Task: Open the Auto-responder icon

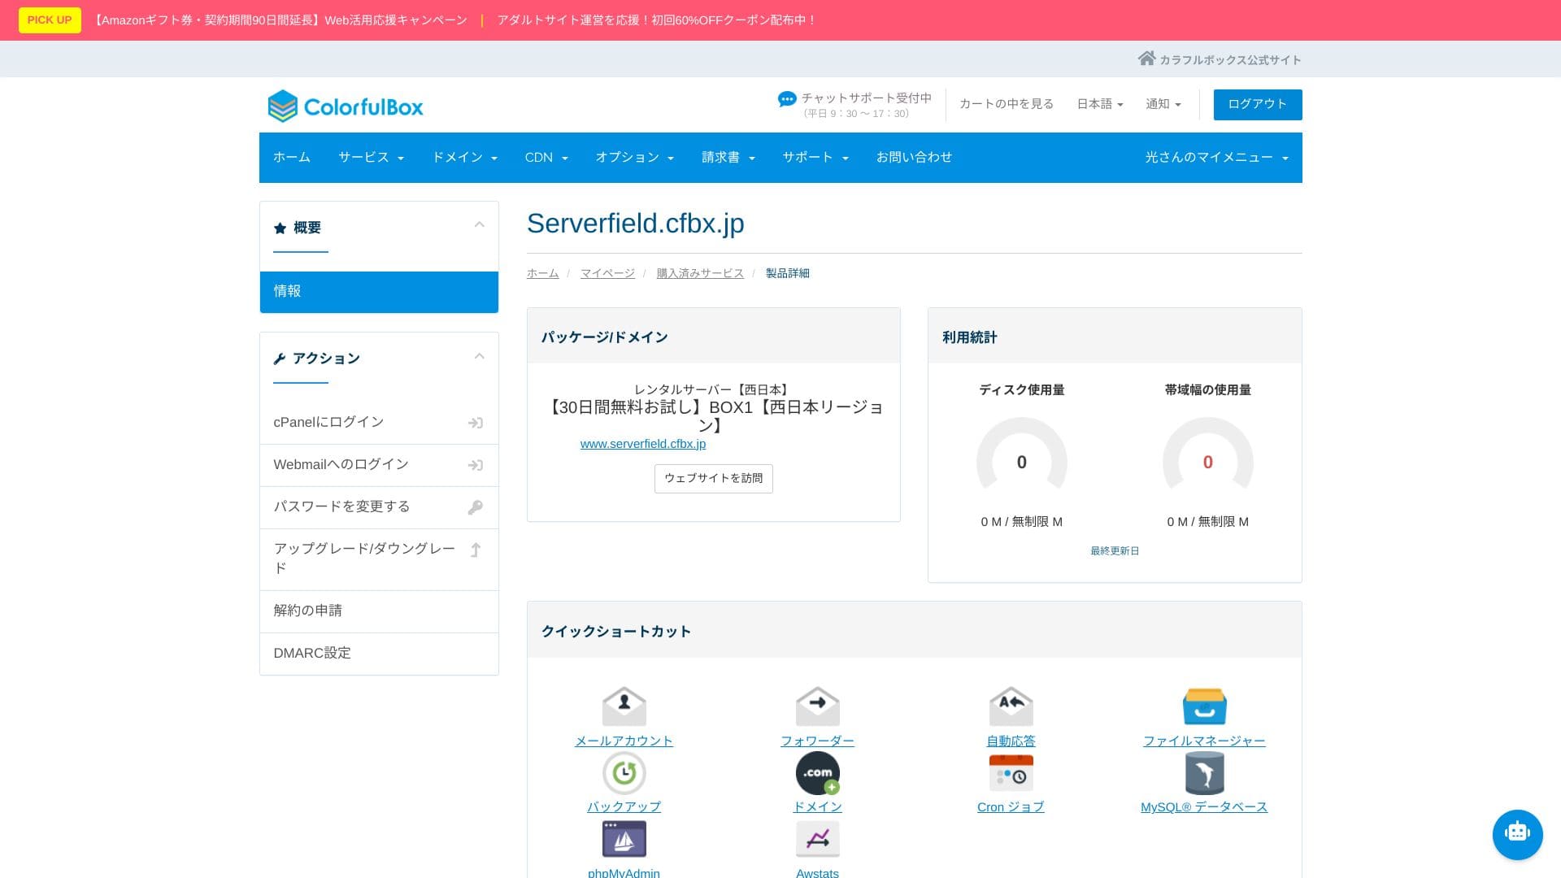Action: [1011, 706]
